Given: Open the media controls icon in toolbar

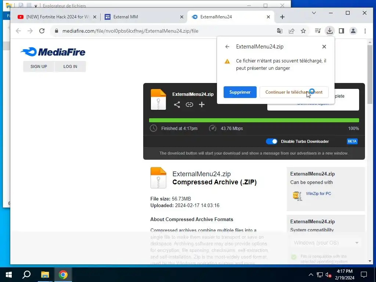Looking at the screenshot, I should pyautogui.click(x=318, y=31).
